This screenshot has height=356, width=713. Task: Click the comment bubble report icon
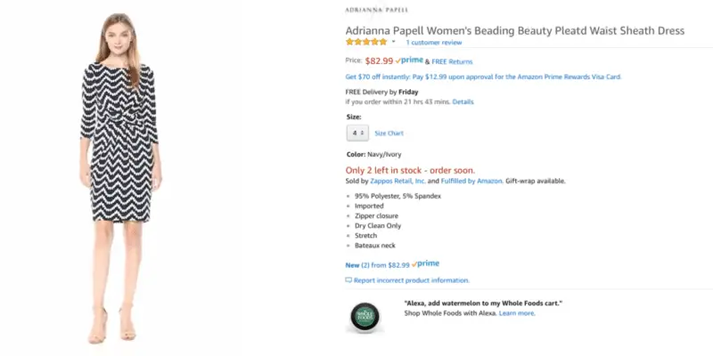(x=348, y=280)
